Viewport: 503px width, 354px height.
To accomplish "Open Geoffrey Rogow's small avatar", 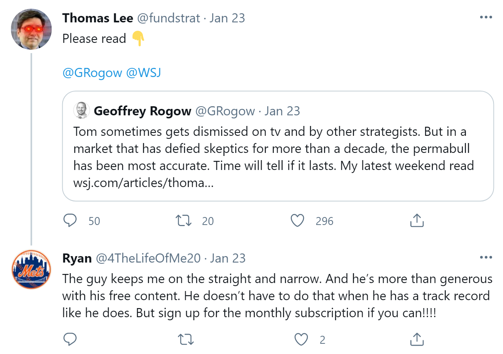I will pyautogui.click(x=81, y=110).
